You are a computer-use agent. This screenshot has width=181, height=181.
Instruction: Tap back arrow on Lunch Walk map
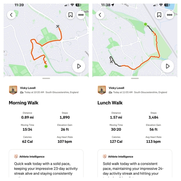(x=100, y=15)
